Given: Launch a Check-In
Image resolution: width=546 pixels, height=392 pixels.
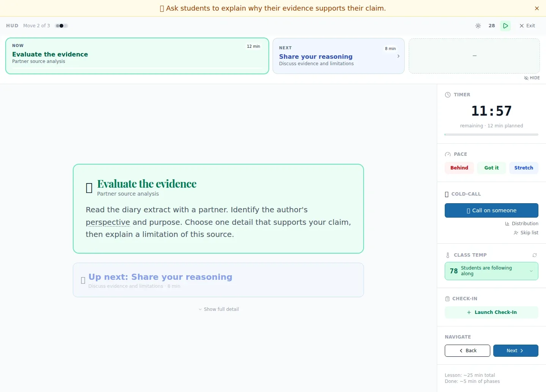Looking at the screenshot, I should pos(491,312).
